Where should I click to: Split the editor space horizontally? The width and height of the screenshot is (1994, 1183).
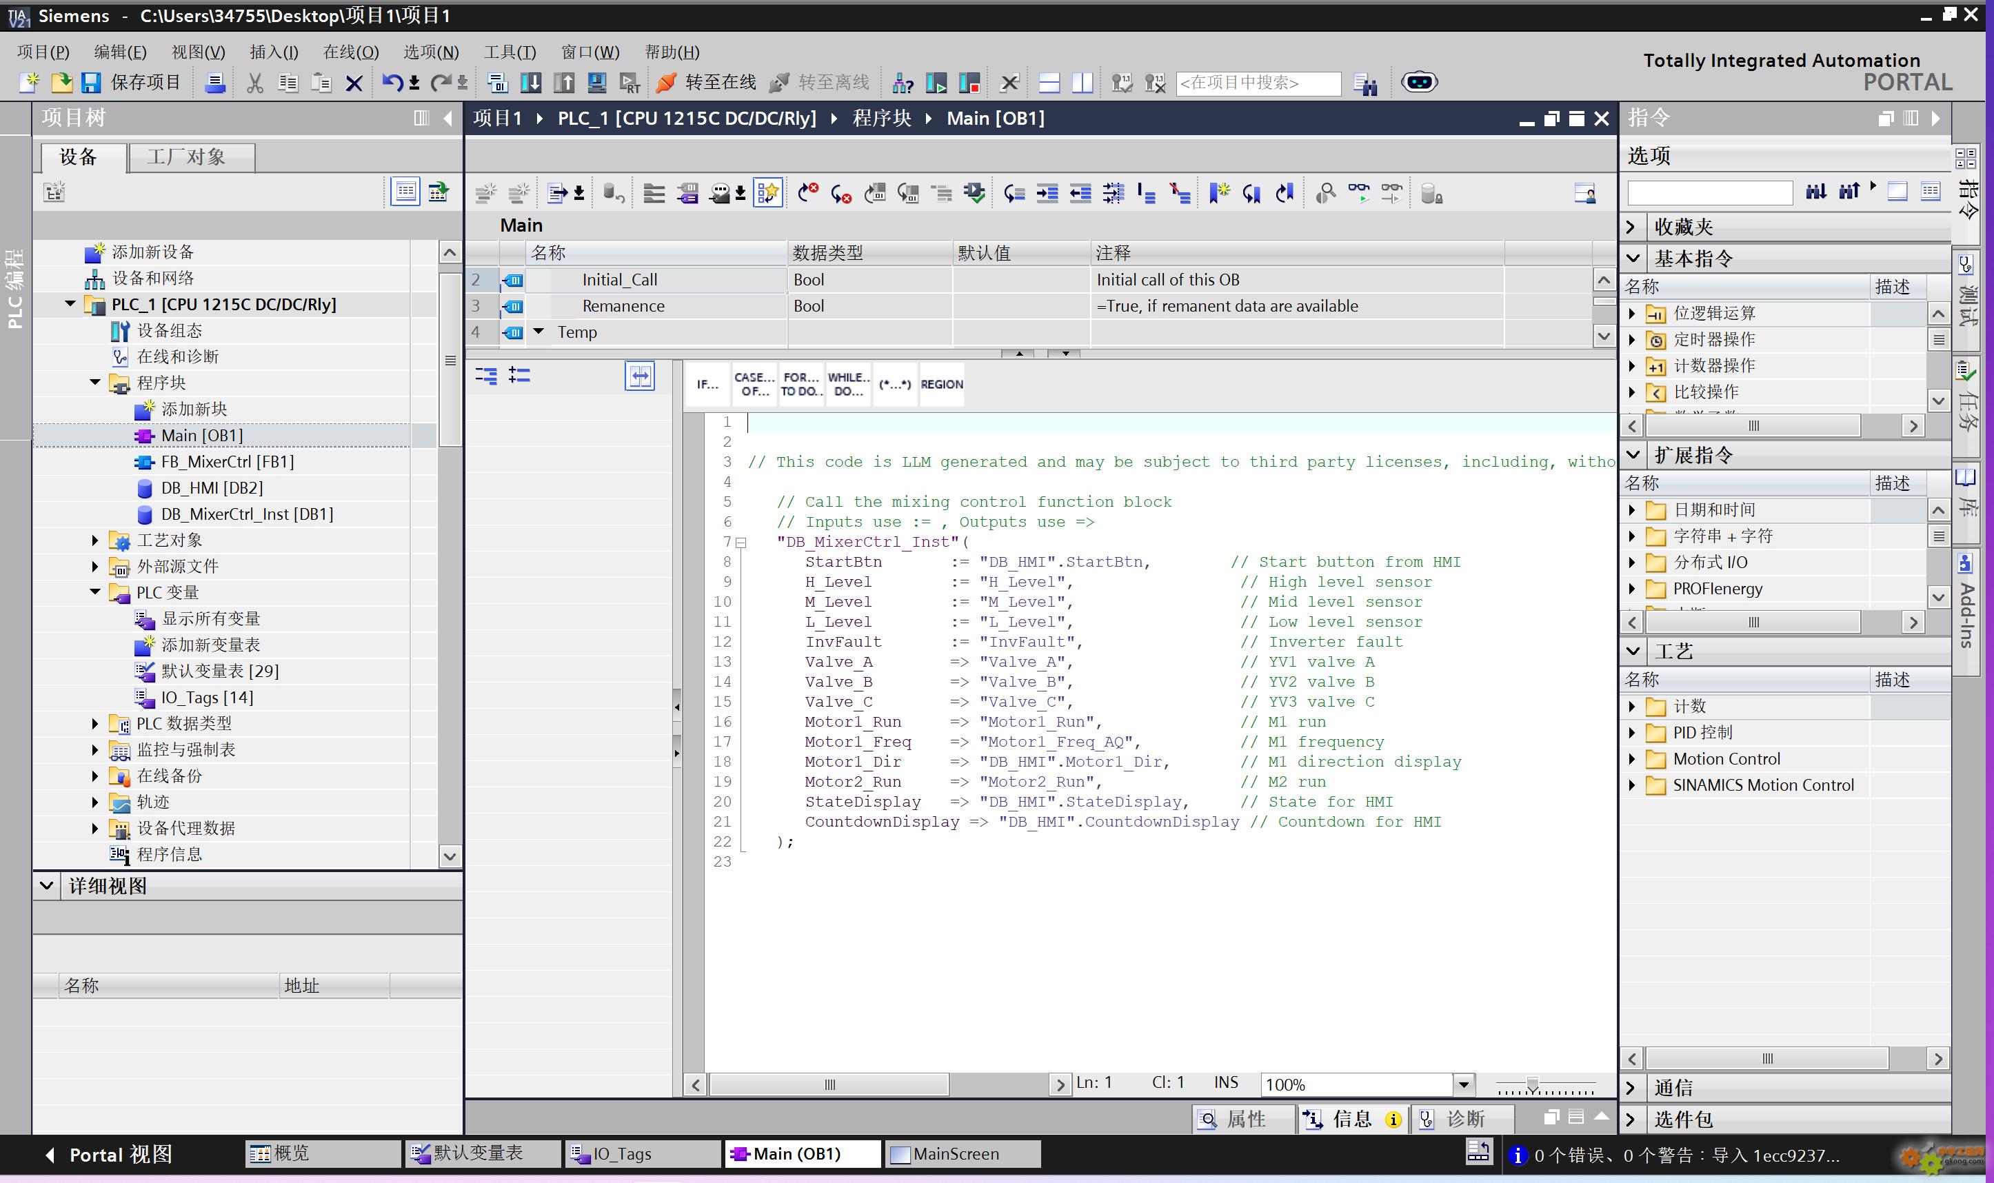1049,82
